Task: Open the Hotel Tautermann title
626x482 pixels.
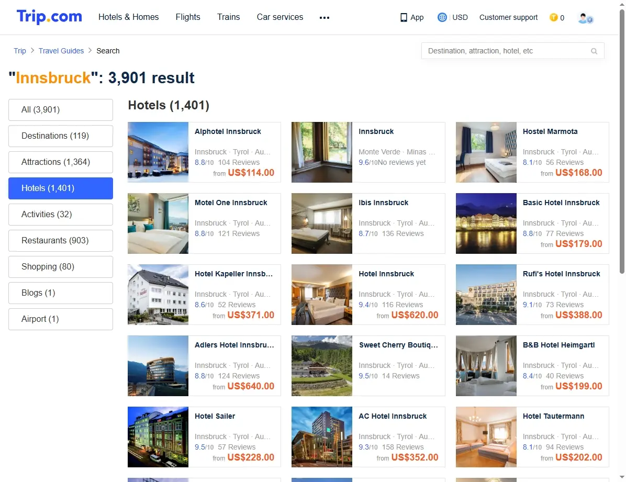Action: point(553,416)
